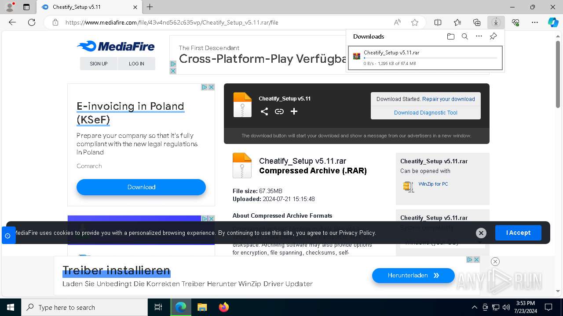Accept cookies with I Accept button
This screenshot has height=316, width=563.
[x=518, y=233]
